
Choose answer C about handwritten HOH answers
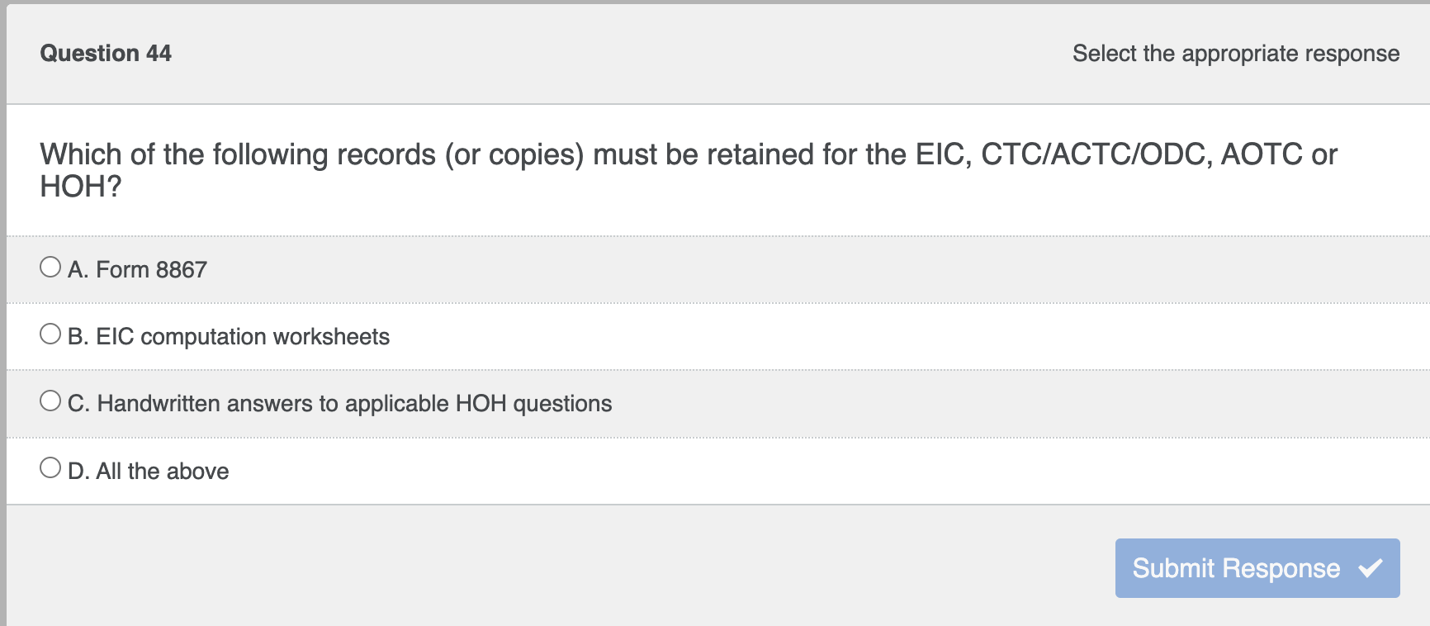(353, 404)
